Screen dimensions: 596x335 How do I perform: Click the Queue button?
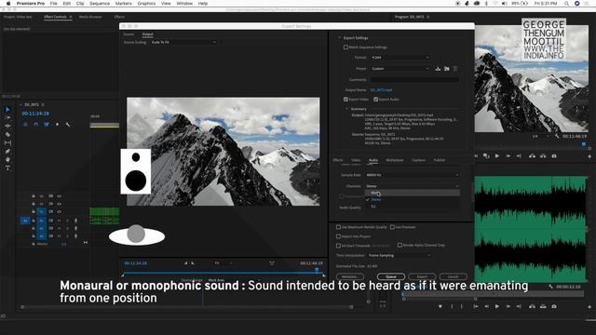391,276
